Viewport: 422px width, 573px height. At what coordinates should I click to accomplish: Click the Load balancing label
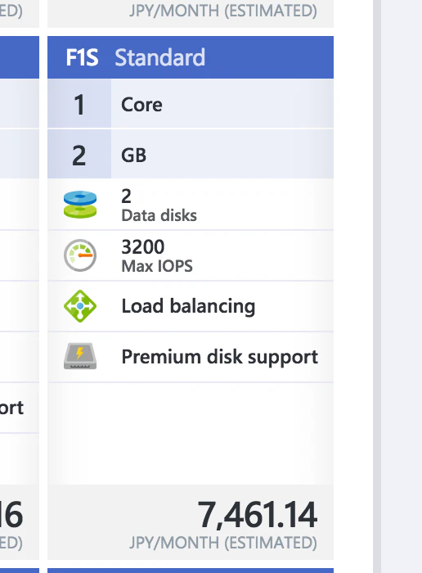click(x=188, y=306)
